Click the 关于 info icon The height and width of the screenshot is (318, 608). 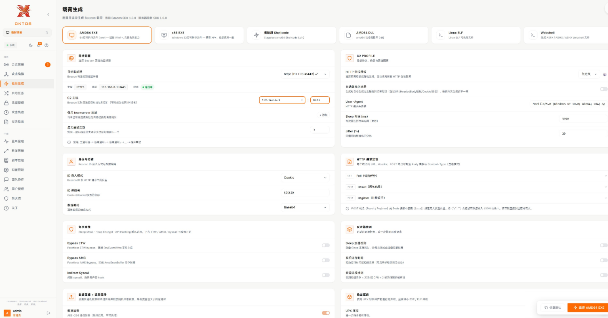(6, 208)
